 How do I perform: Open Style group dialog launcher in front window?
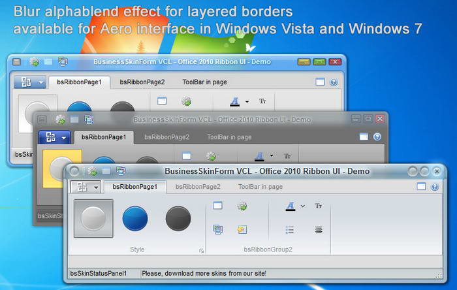coord(201,251)
